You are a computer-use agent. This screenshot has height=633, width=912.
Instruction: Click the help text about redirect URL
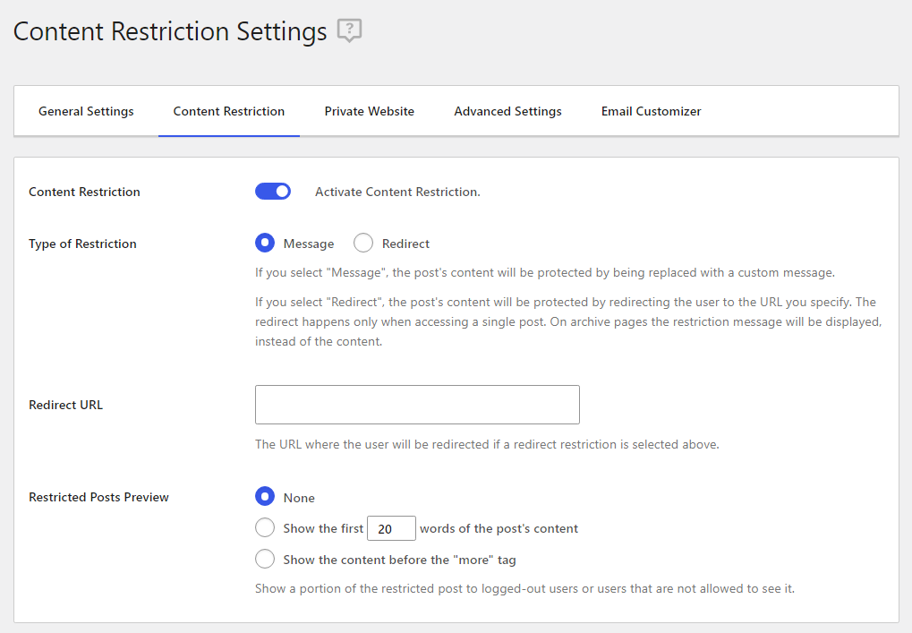point(487,444)
